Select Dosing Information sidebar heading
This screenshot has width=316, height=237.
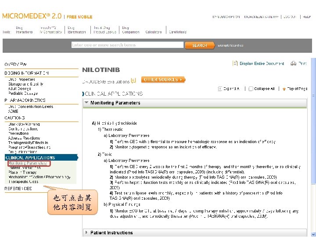point(26,73)
